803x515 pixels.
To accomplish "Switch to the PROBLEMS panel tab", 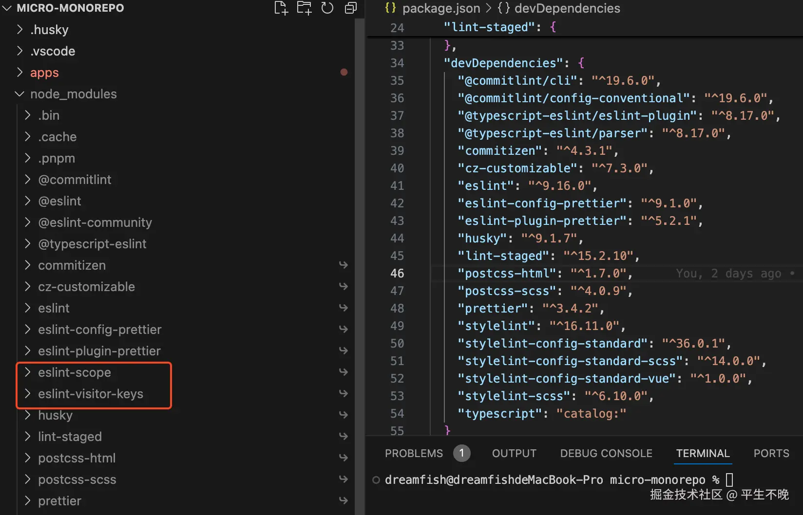I will 414,453.
